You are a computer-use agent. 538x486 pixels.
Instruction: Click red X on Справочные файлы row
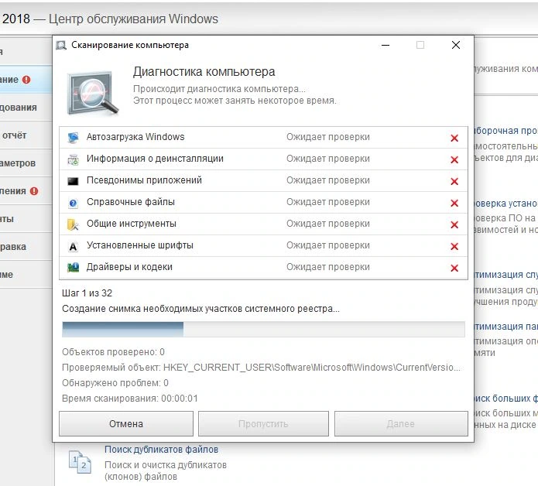454,203
